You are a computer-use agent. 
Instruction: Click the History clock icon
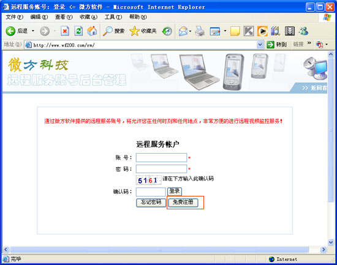coord(167,31)
